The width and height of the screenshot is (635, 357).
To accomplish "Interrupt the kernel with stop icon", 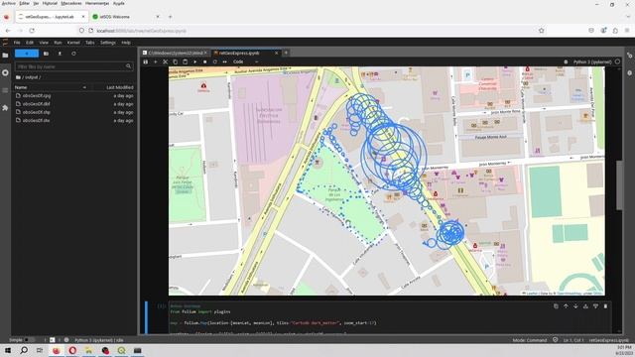I will 205,61.
